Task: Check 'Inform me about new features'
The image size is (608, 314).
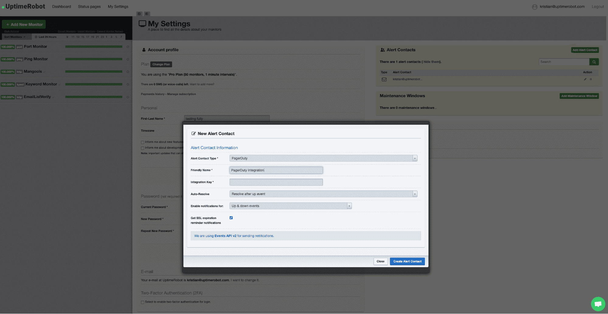Action: [x=142, y=142]
